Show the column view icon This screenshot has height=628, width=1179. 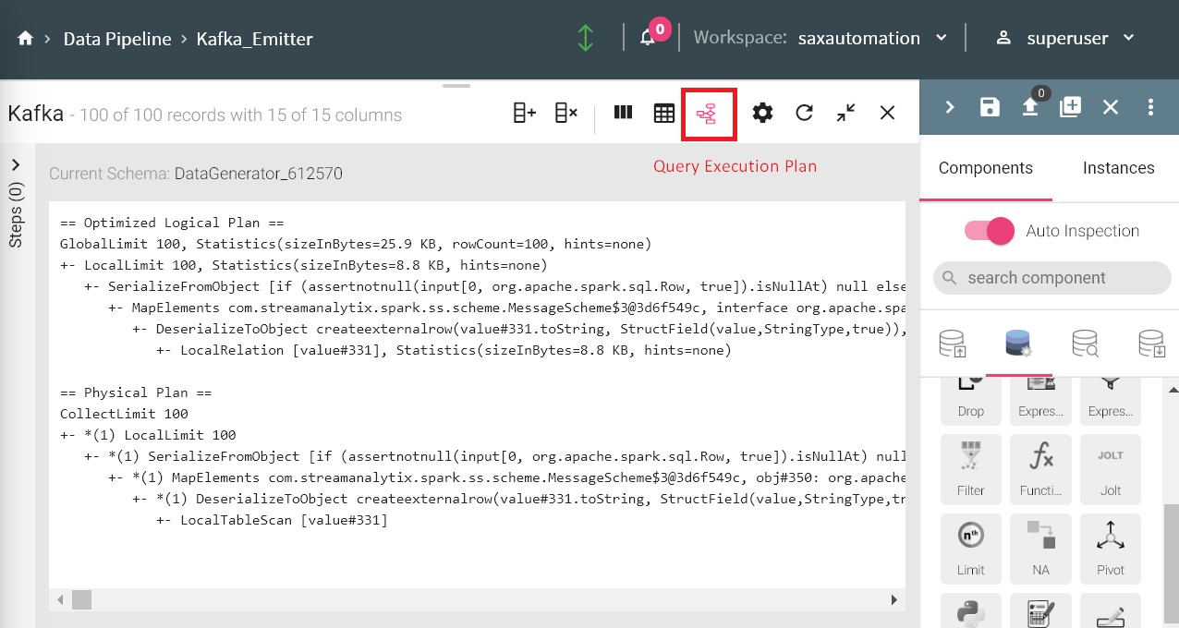coord(623,113)
